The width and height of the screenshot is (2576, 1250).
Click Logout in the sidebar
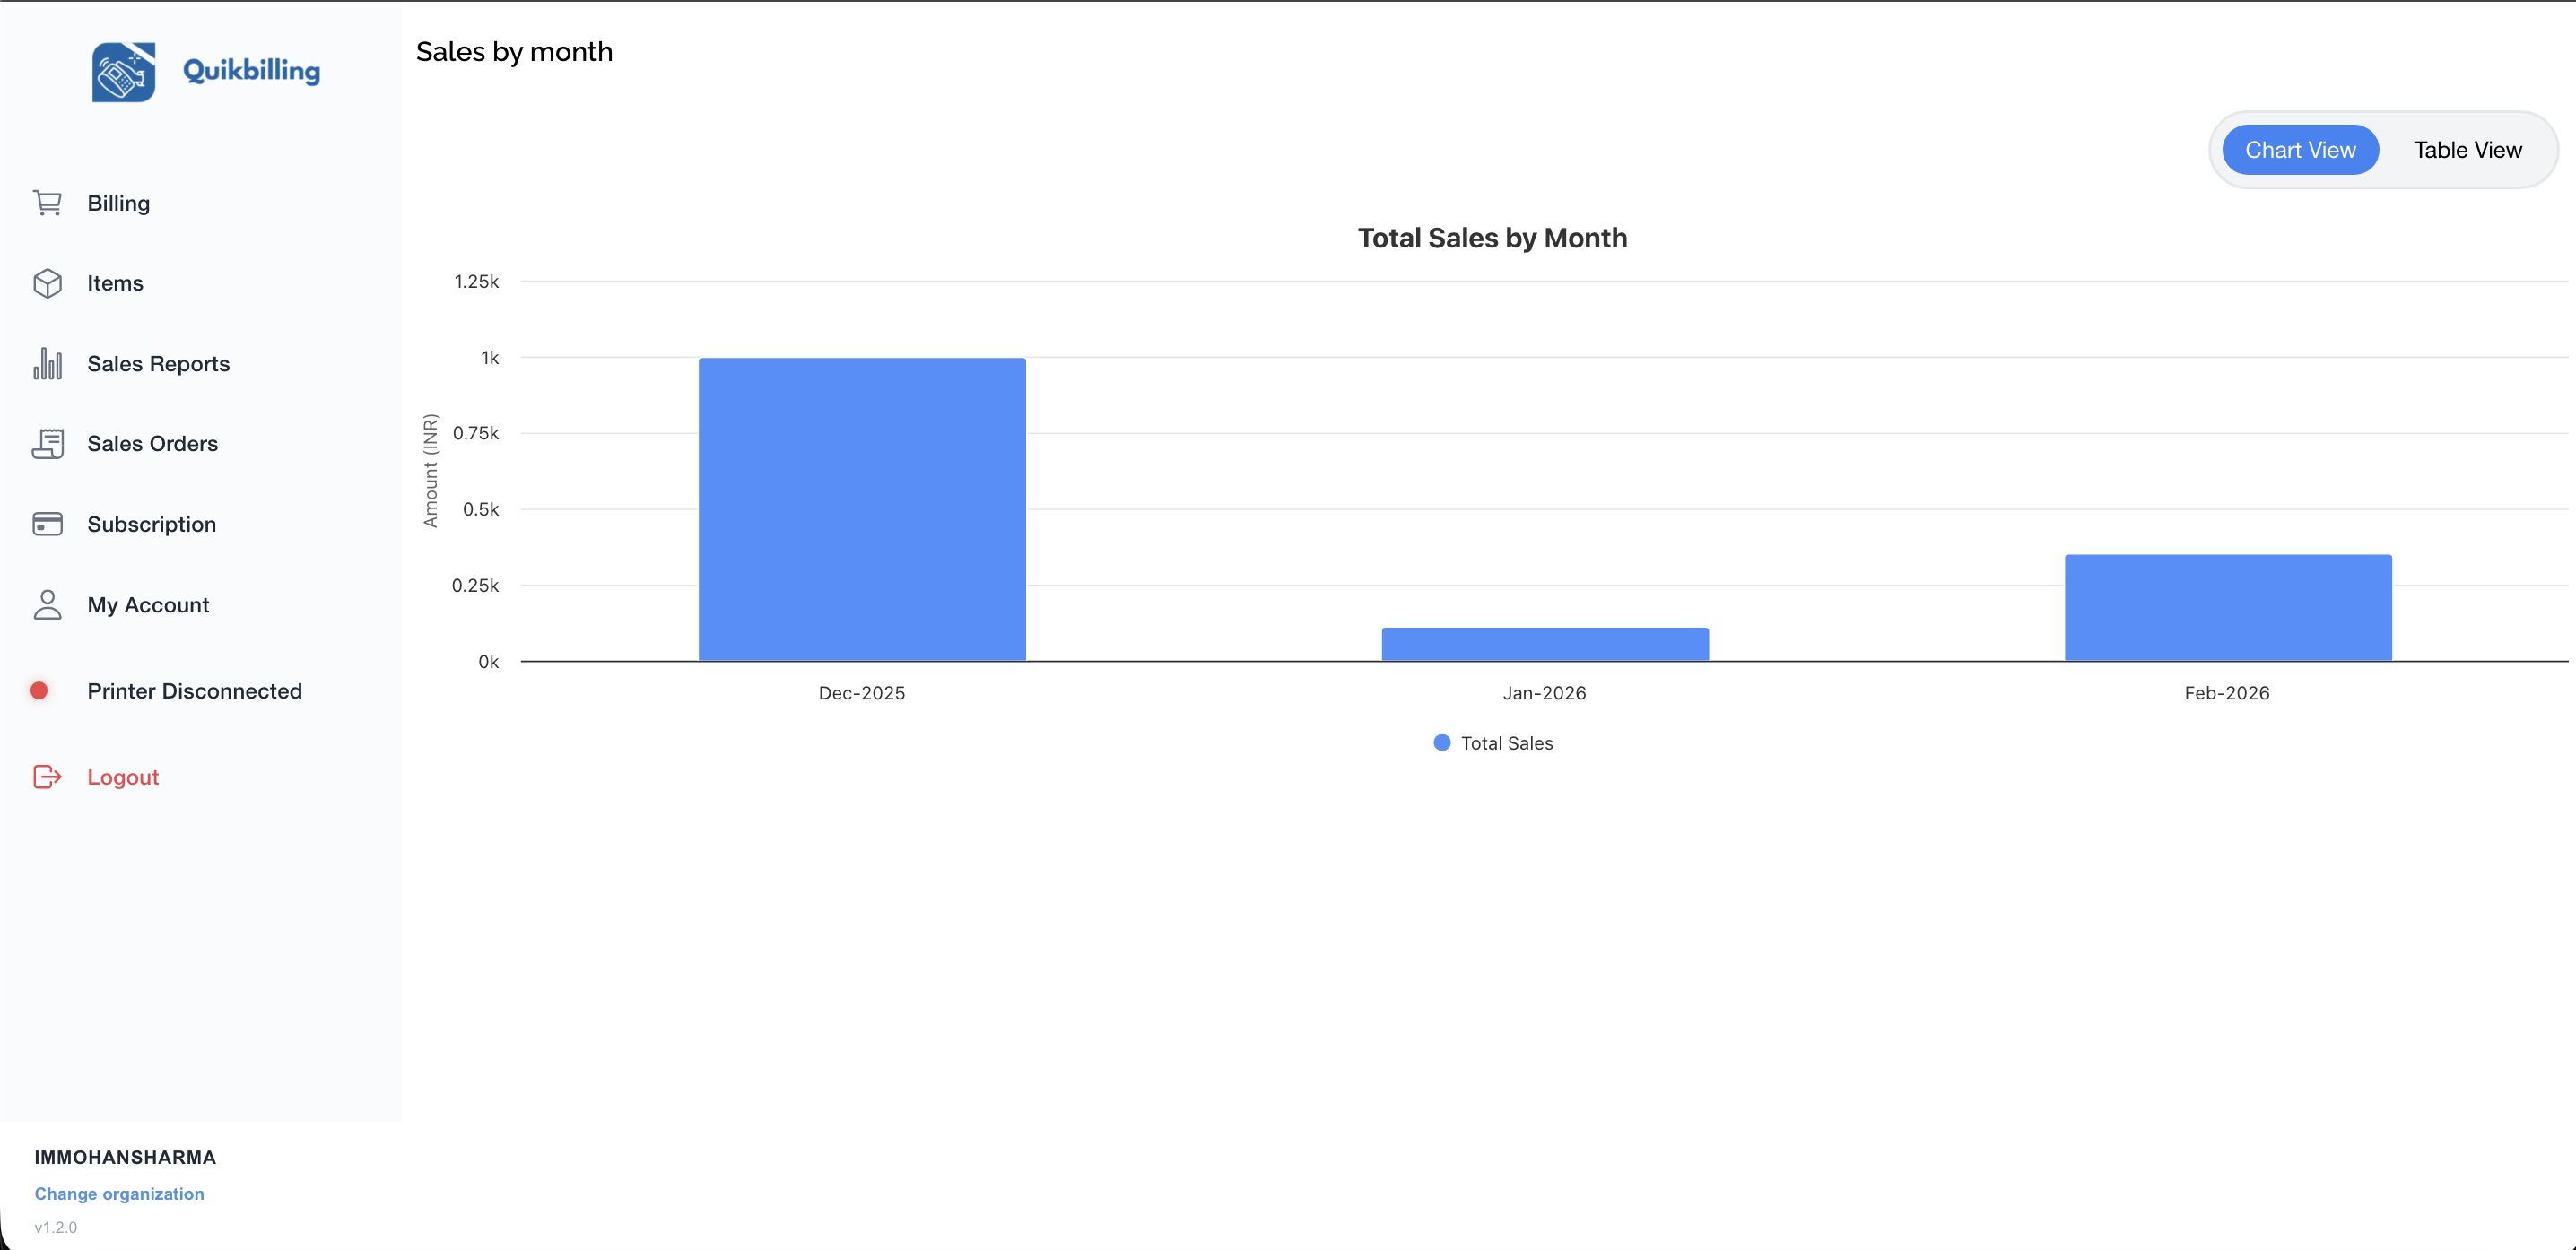click(x=122, y=777)
